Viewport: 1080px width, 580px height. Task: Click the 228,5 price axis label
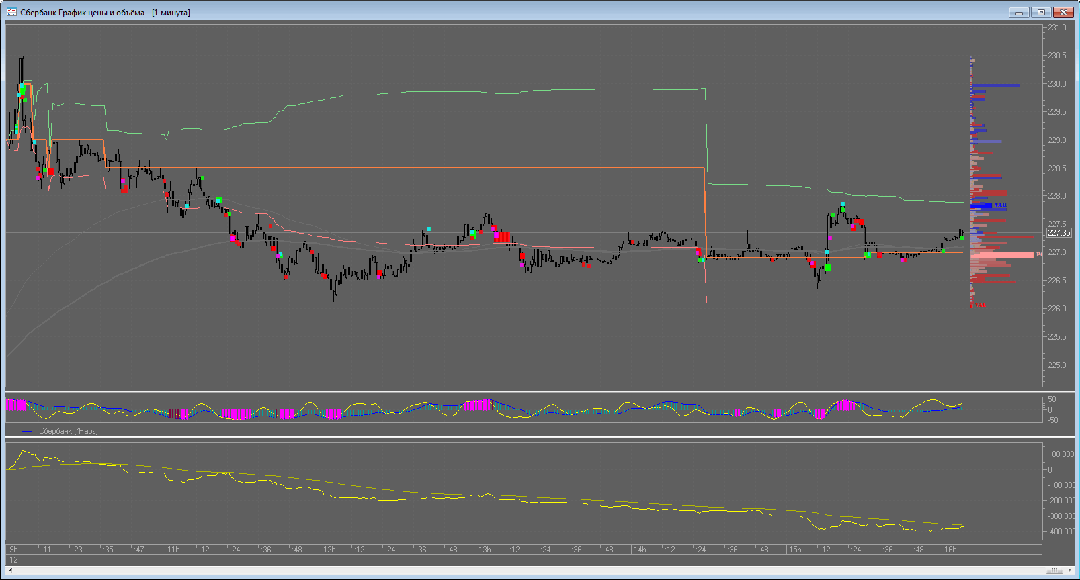click(1057, 168)
